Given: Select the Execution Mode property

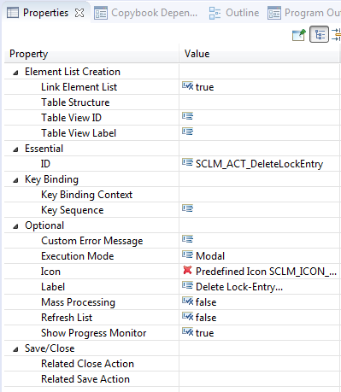Looking at the screenshot, I should [78, 256].
